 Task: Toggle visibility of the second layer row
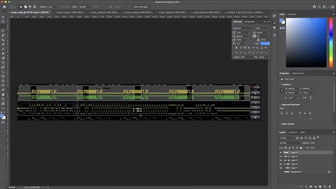pyautogui.click(x=281, y=156)
